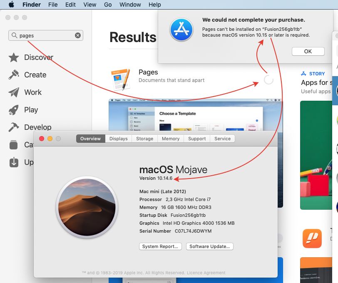
Task: Open the Apps for story heading
Action: tap(316, 82)
